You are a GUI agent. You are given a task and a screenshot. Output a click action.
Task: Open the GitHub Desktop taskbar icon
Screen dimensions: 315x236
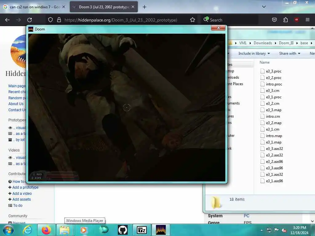[122, 230]
